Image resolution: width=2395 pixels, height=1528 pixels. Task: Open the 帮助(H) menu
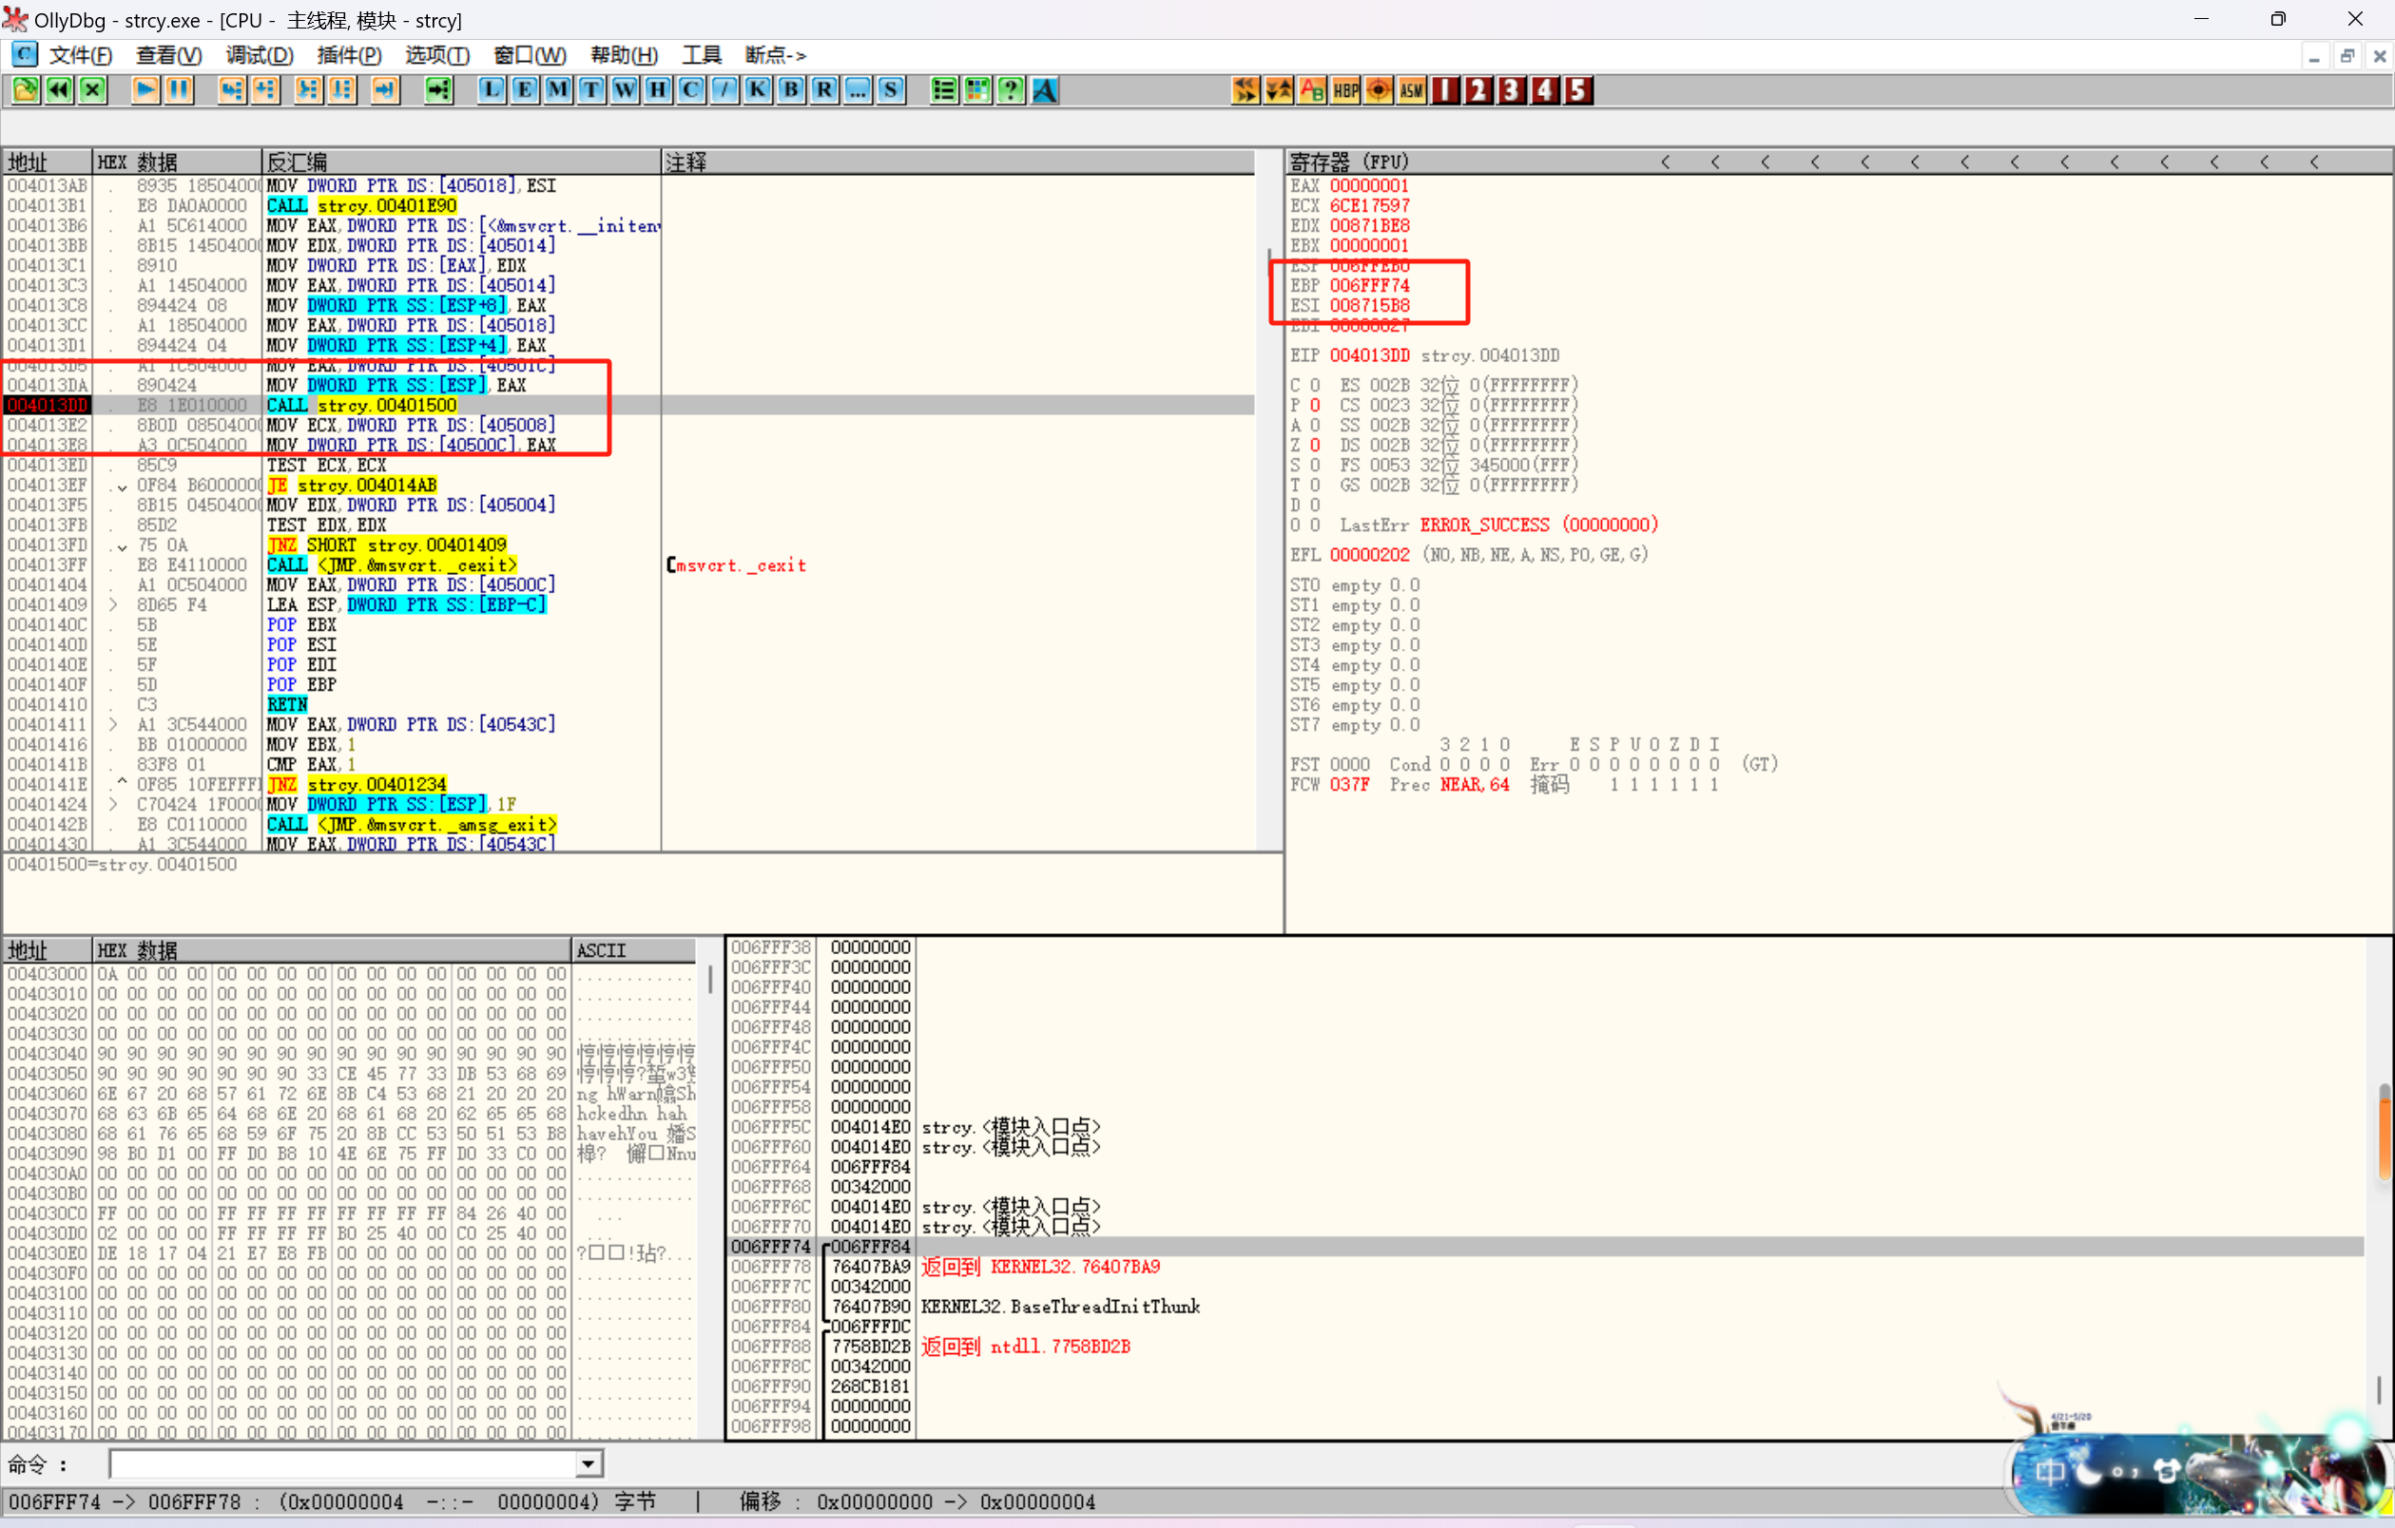pyautogui.click(x=625, y=56)
